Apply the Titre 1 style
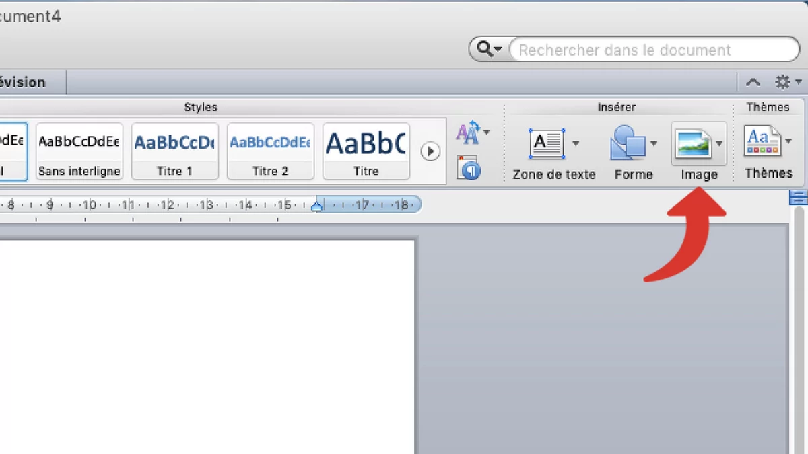Image resolution: width=808 pixels, height=454 pixels. [x=175, y=151]
